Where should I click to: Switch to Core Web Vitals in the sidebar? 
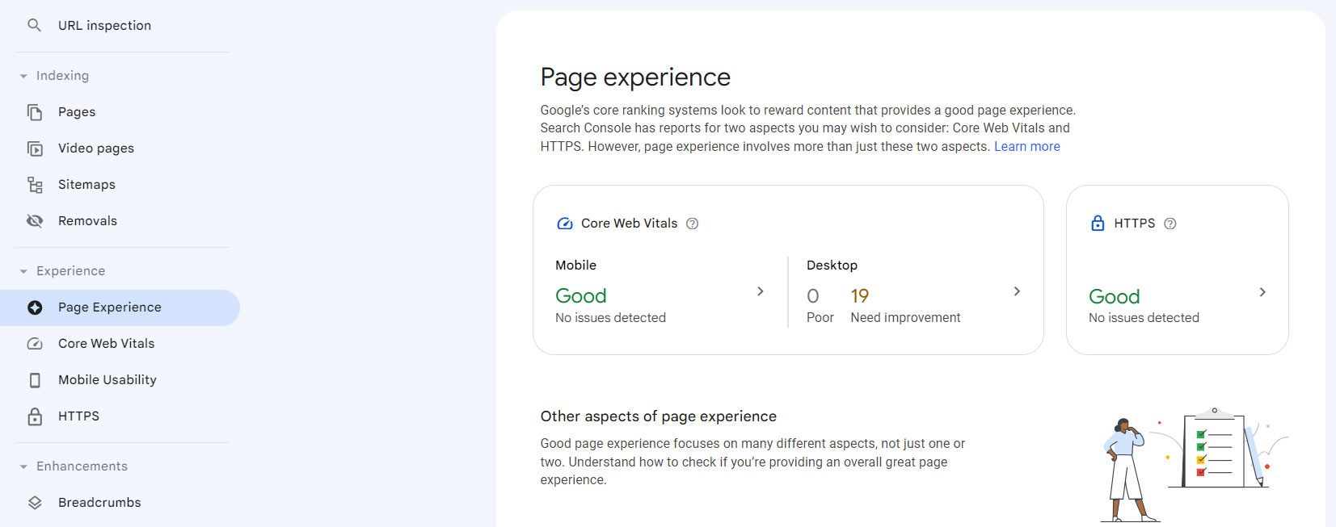point(106,343)
